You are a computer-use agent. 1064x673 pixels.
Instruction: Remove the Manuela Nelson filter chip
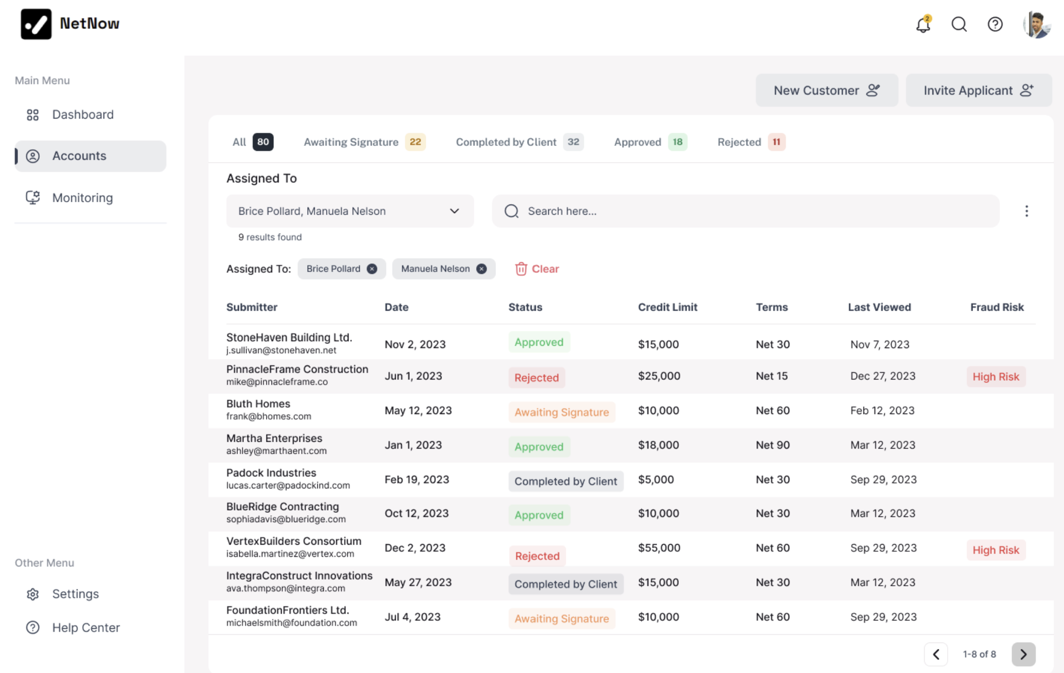482,269
